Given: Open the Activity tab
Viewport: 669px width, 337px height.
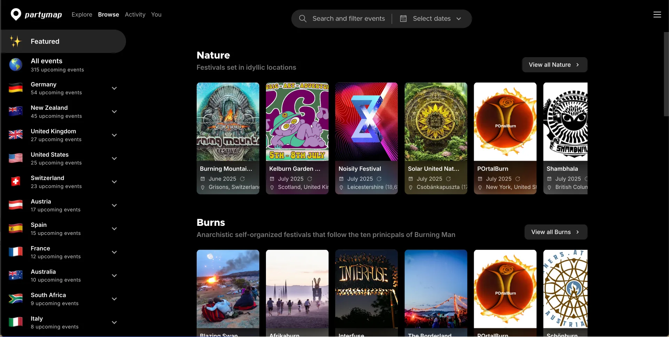Looking at the screenshot, I should (x=135, y=15).
